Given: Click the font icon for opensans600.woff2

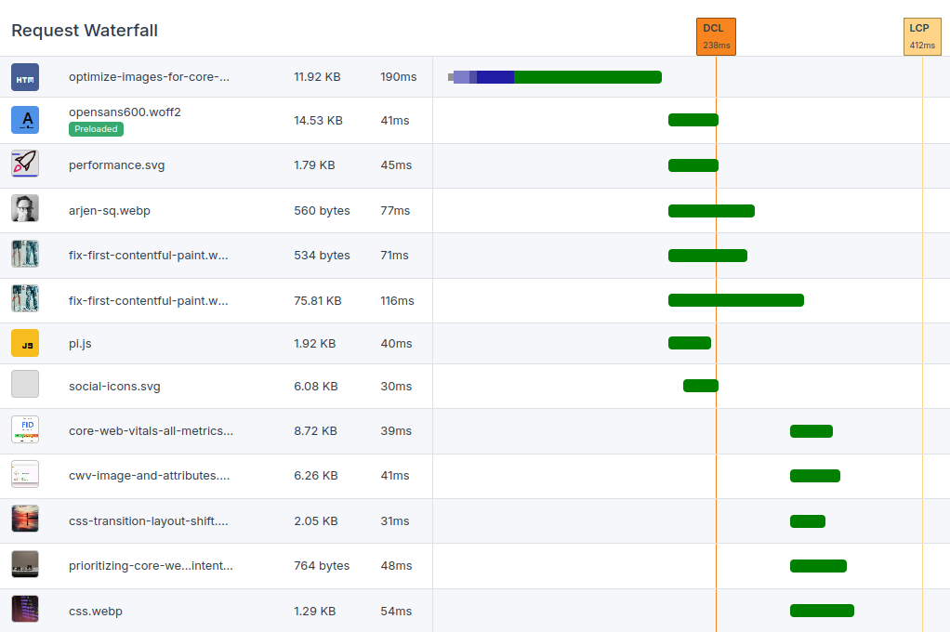Looking at the screenshot, I should click(x=25, y=120).
